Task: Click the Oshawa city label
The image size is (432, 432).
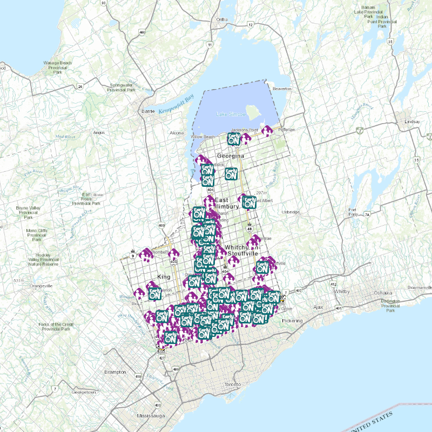Action: (382, 292)
